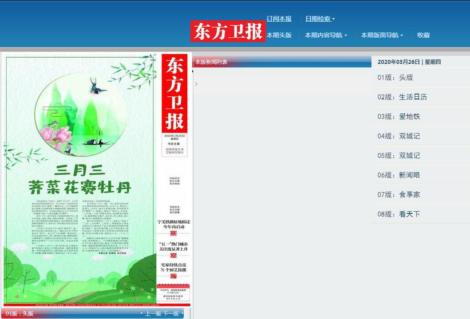470x319 pixels.
Task: Open the 日期检索 dropdown
Action: 320,19
